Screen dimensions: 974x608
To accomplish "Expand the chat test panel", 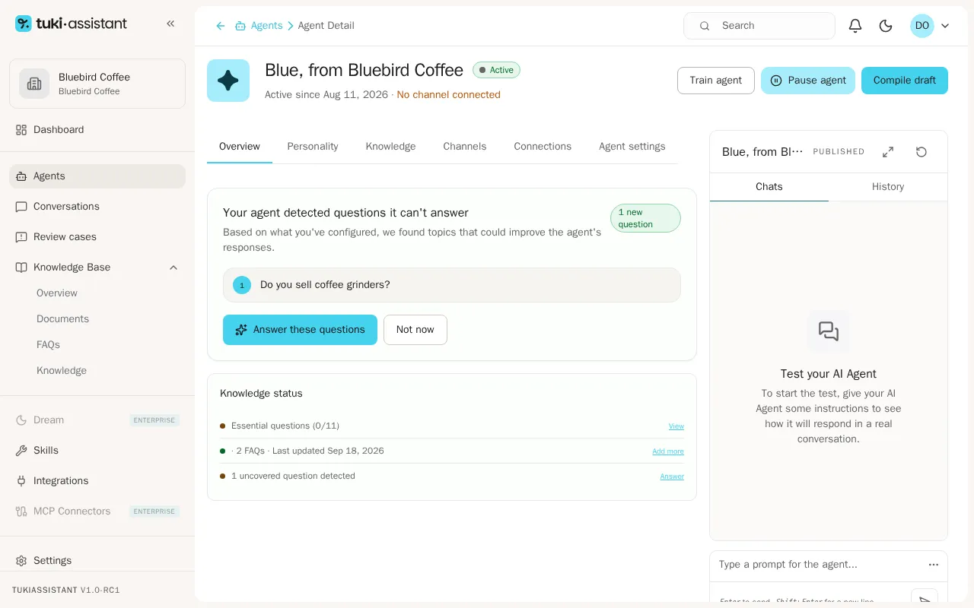I will (888, 152).
